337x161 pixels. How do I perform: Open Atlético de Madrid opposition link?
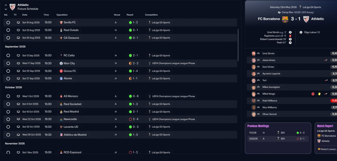coord(73,135)
